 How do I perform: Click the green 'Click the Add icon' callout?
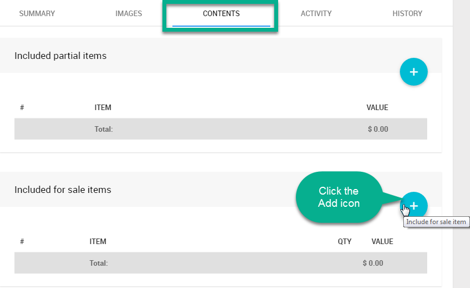pos(339,197)
